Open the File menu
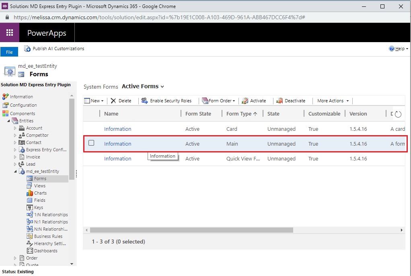 [x=9, y=52]
